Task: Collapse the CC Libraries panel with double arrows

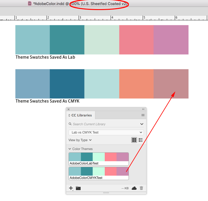Action: click(x=143, y=109)
